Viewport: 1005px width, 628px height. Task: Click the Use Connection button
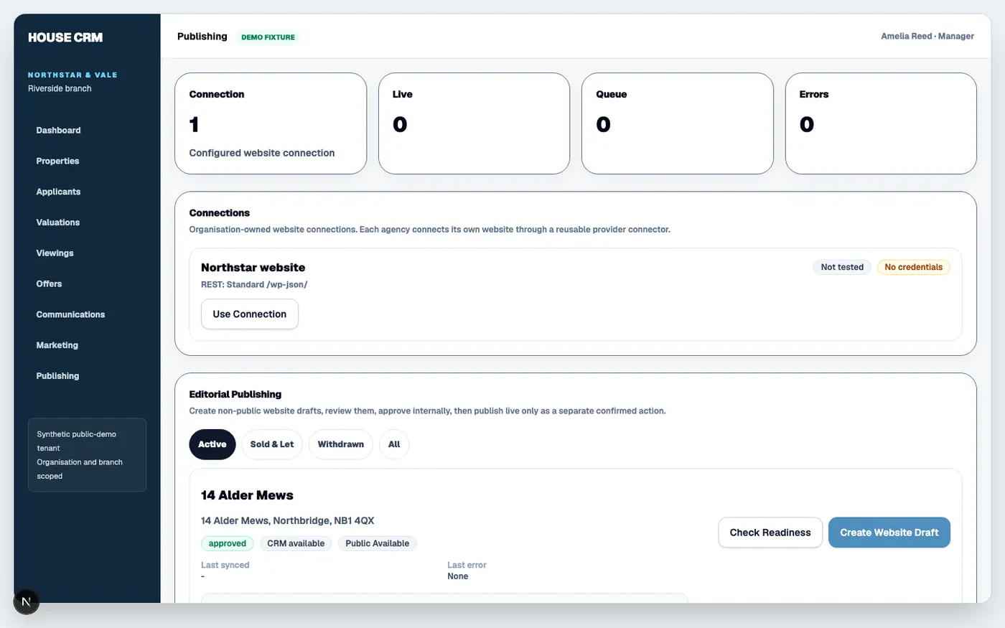click(x=250, y=314)
